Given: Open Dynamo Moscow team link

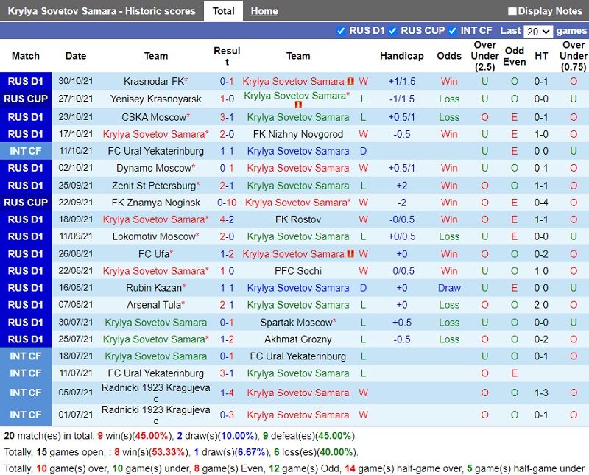Looking at the screenshot, I should [154, 168].
